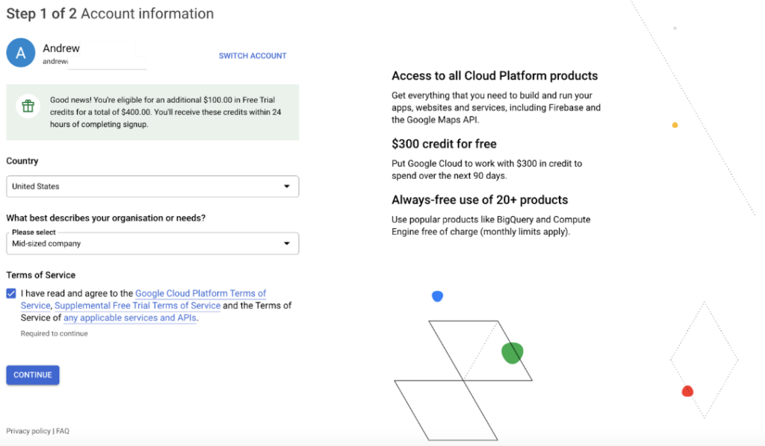The image size is (765, 446).
Task: Open the Privacy policy link
Action: 28,431
